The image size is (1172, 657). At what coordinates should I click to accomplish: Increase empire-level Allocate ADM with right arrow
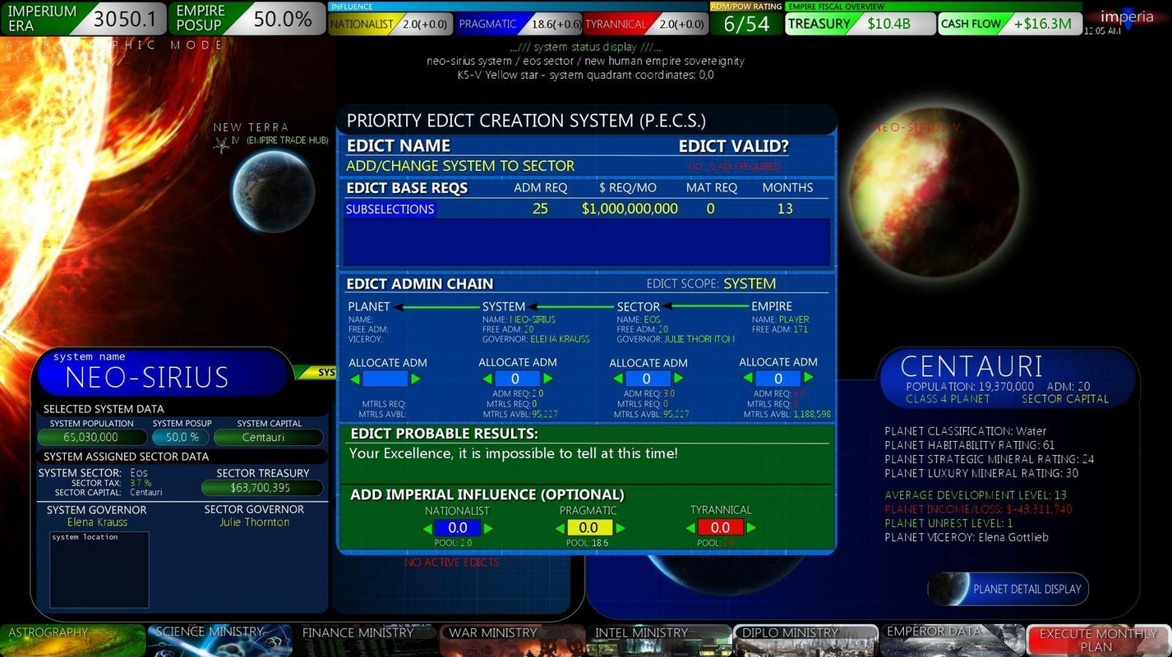[x=809, y=378]
